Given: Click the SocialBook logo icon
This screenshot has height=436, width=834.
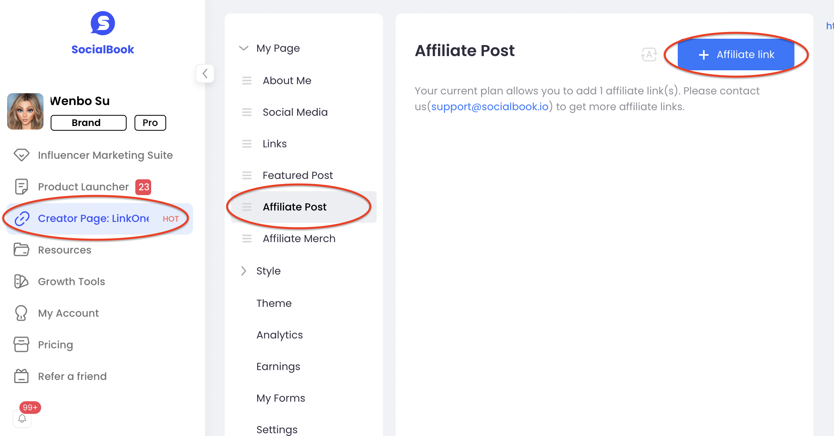Looking at the screenshot, I should (103, 23).
